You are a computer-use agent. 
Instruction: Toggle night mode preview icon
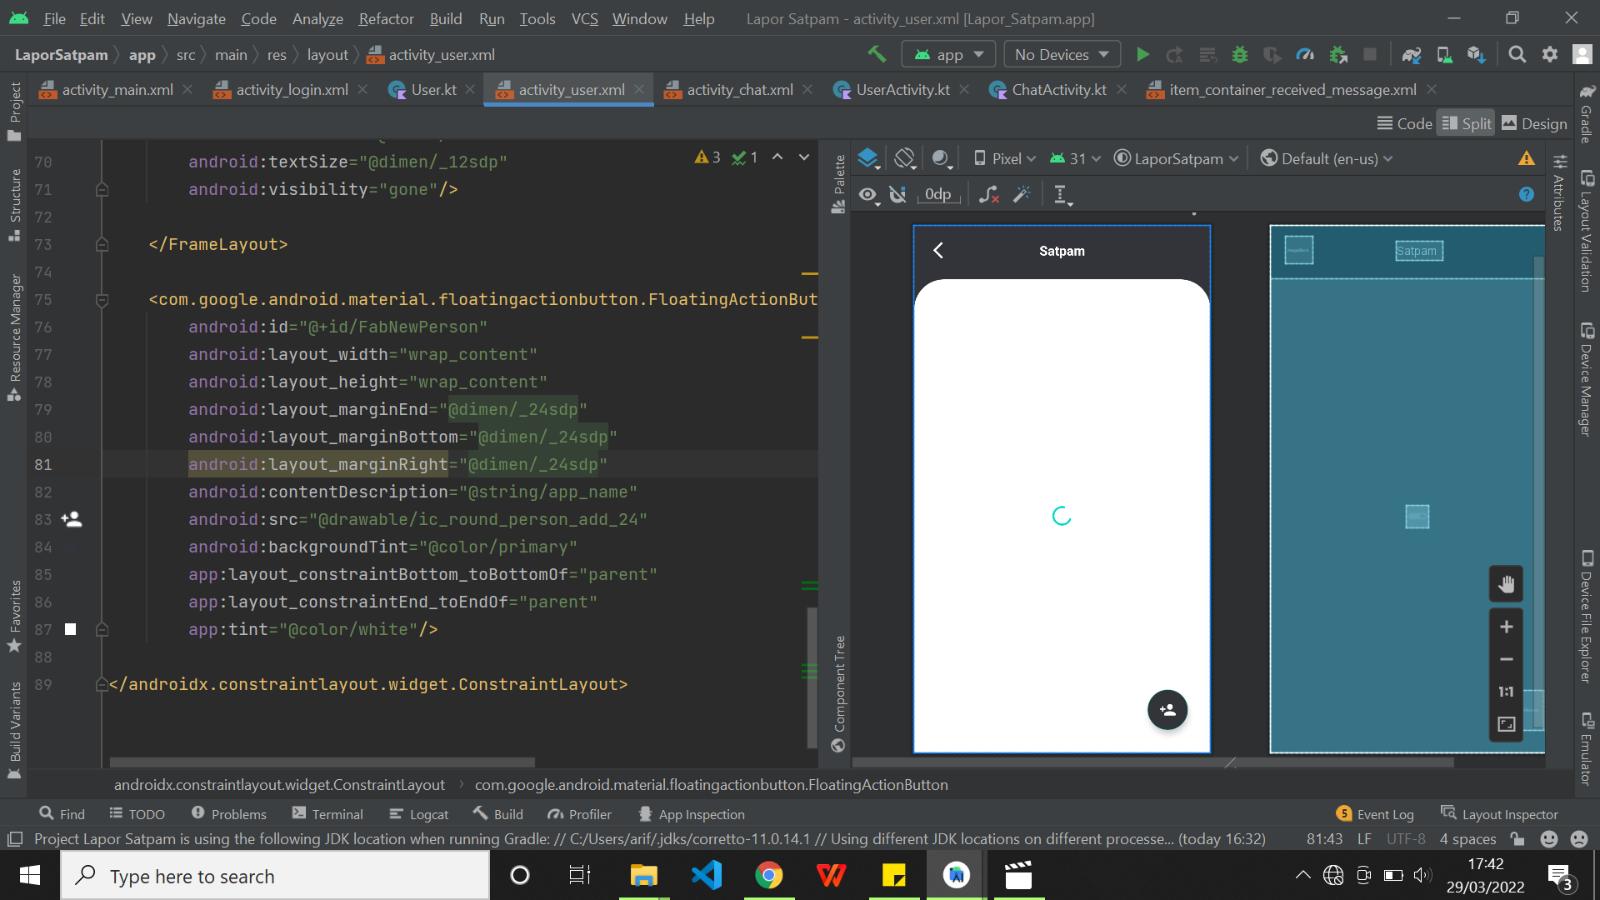tap(942, 158)
